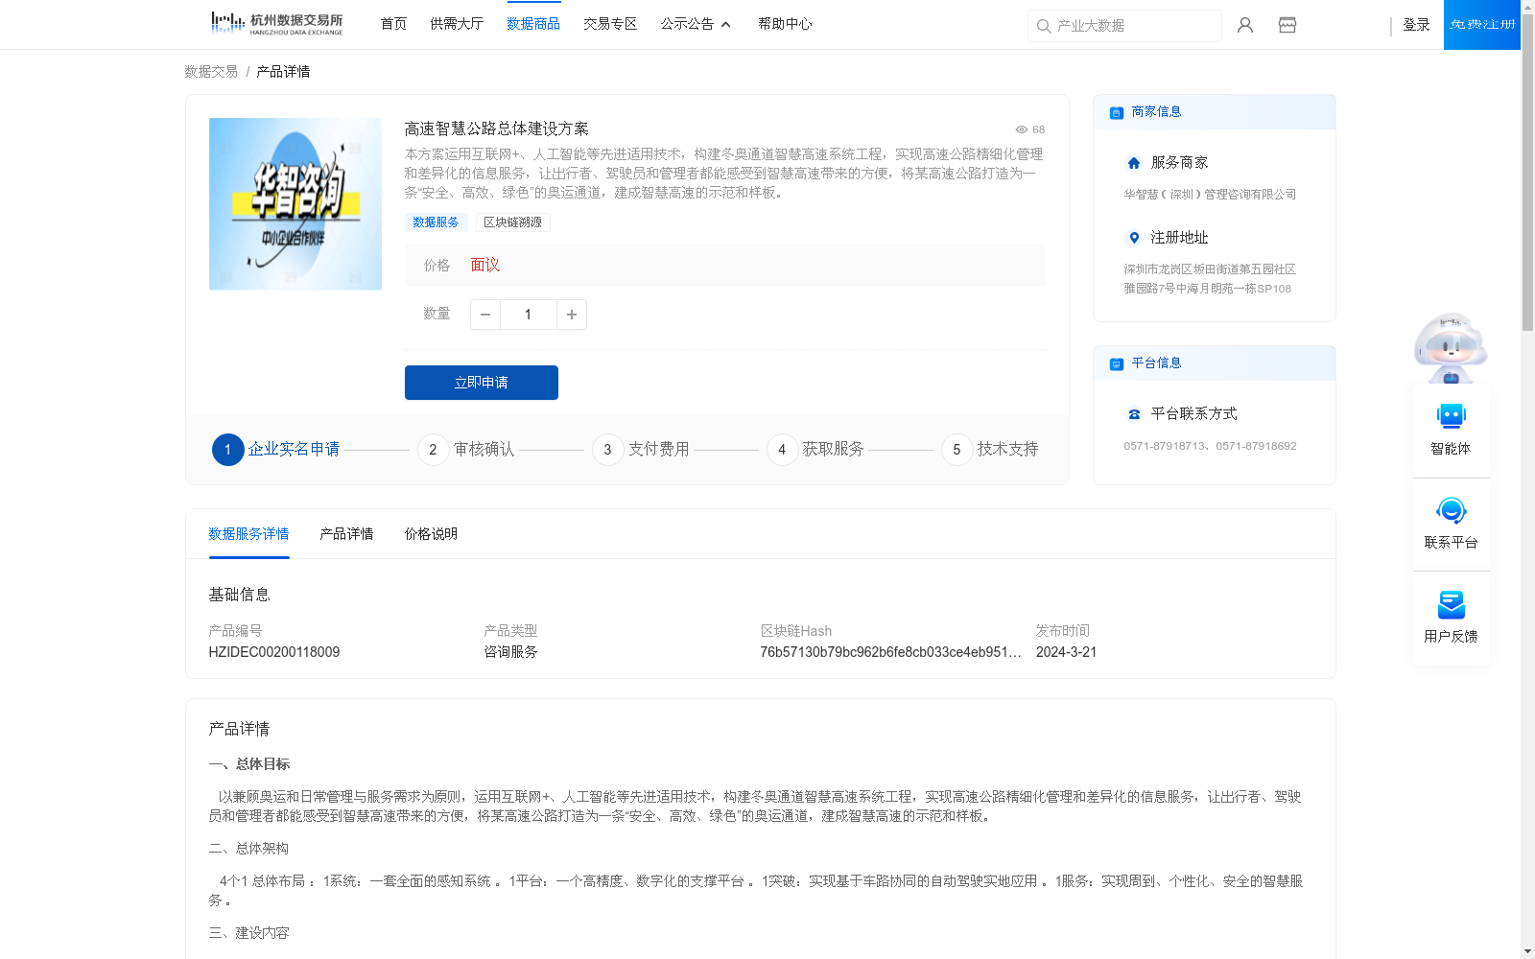Open the user profile icon
This screenshot has height=959, width=1535.
point(1245,25)
